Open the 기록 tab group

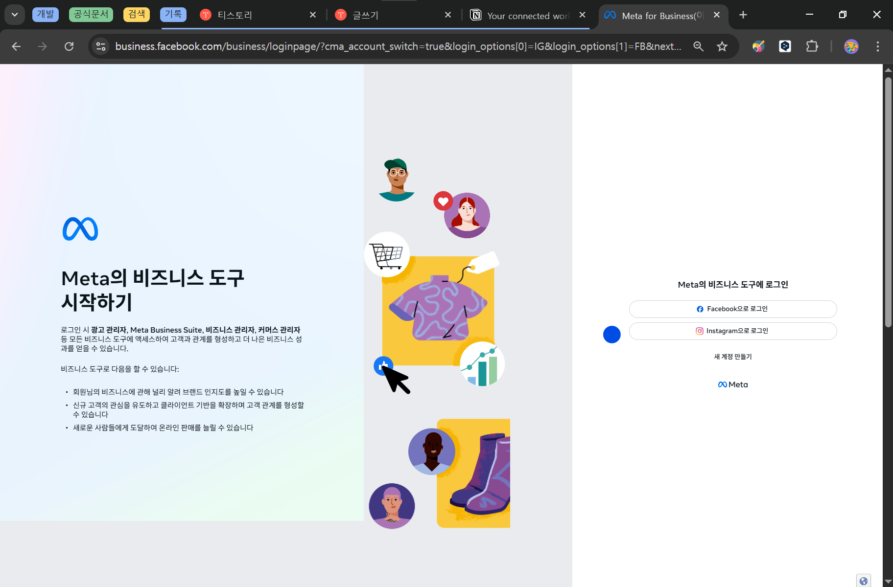173,14
